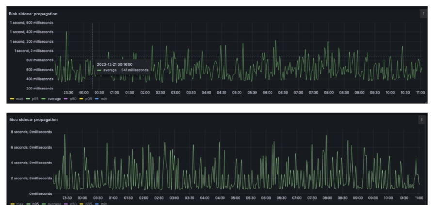Toggle average series in top panel legend

[x=54, y=99]
